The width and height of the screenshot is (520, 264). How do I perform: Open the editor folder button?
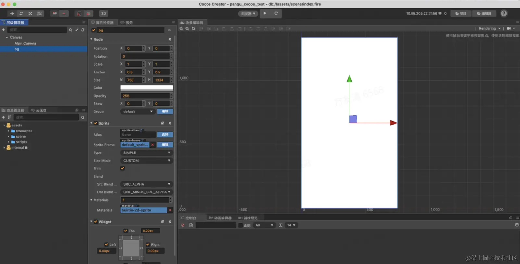pos(484,13)
